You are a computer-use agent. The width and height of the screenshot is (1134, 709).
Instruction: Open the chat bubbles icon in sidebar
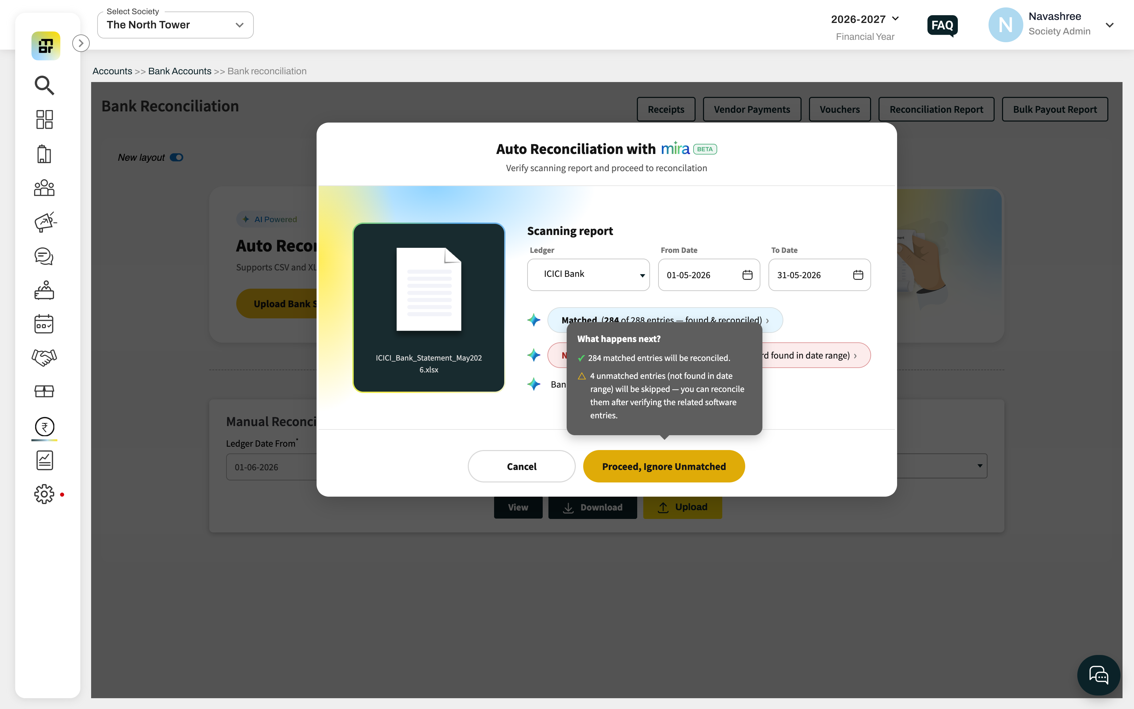point(44,256)
